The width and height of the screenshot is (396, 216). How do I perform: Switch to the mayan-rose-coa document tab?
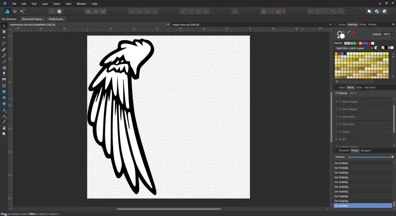click(186, 24)
